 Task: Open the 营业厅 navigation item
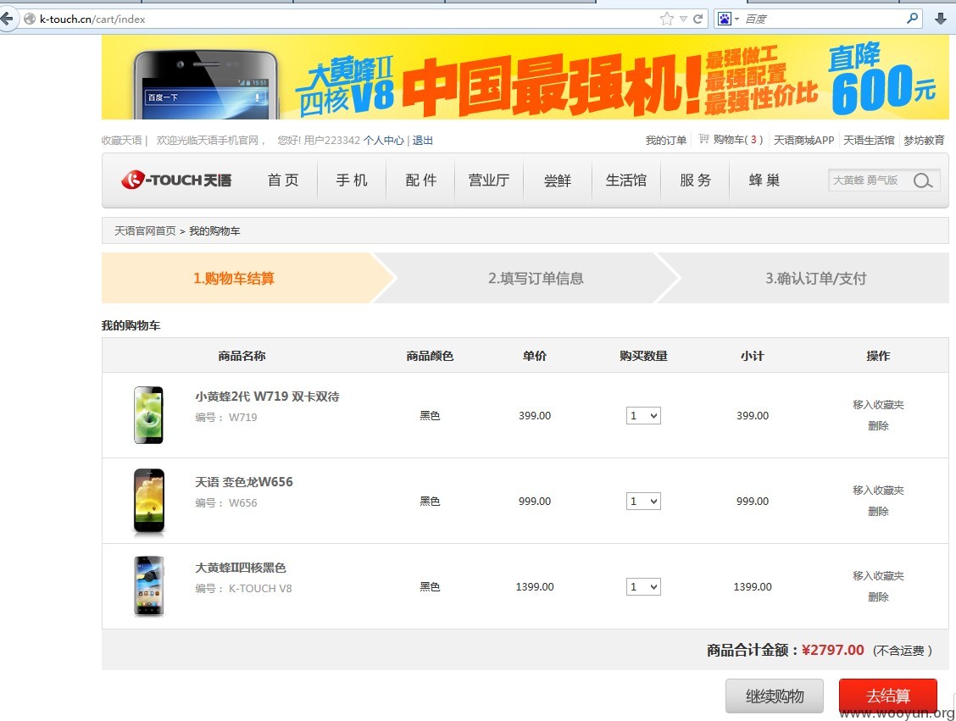click(x=489, y=180)
